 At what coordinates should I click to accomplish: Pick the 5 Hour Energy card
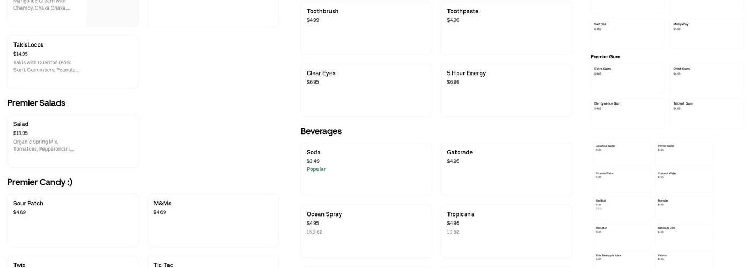coord(506,90)
